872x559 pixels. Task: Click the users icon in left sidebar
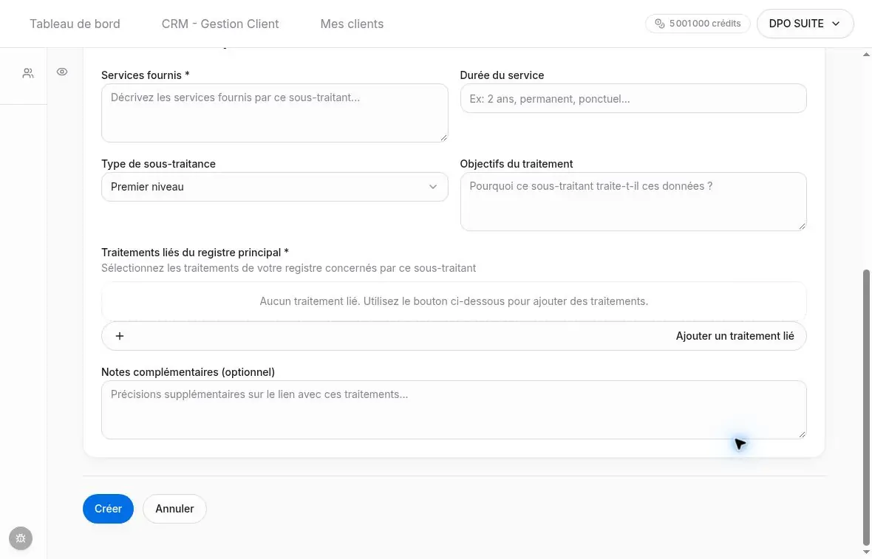tap(28, 73)
